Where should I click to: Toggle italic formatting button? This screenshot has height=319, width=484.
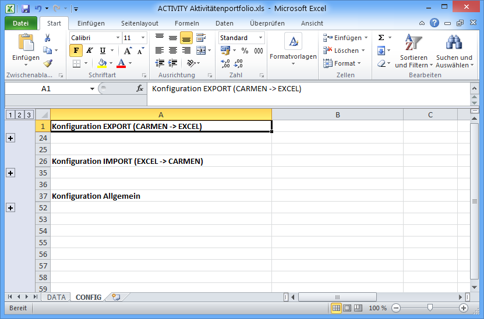pos(90,51)
